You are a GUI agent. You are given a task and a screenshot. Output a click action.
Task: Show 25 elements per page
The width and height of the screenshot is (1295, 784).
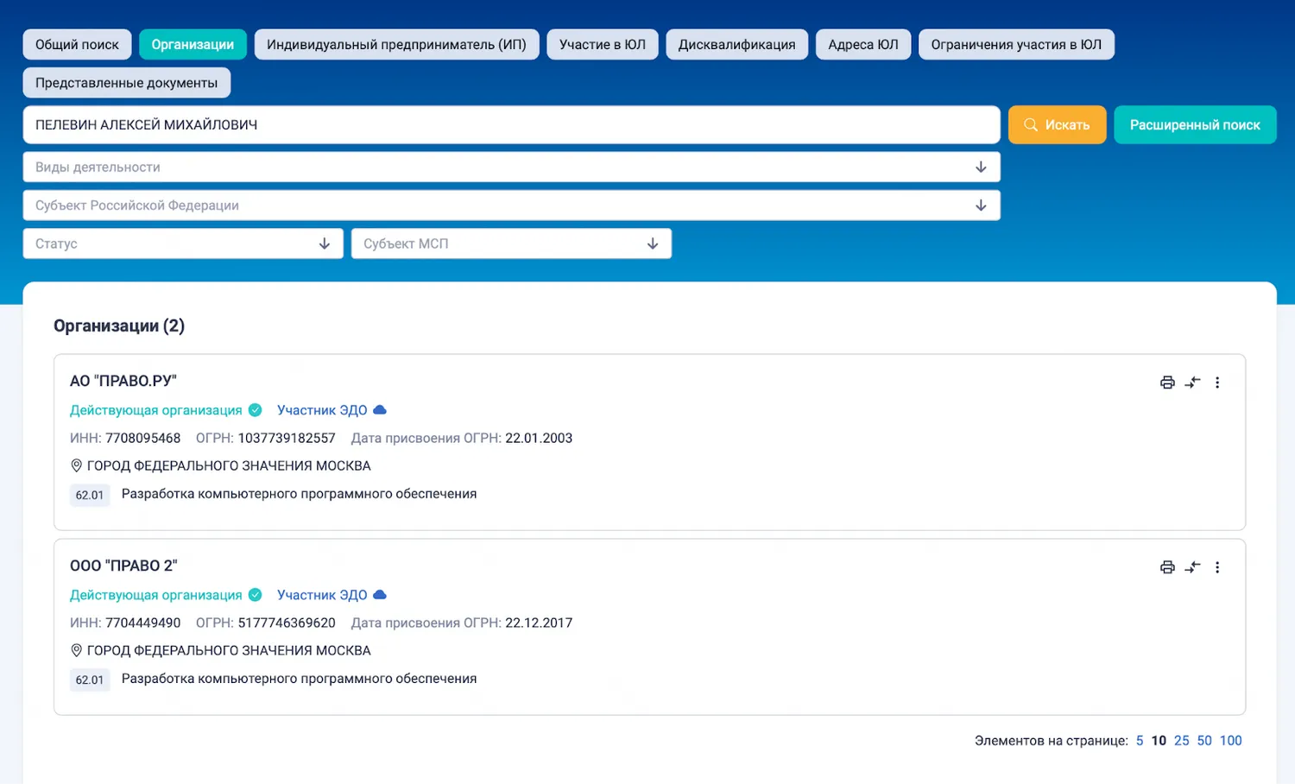(1182, 741)
